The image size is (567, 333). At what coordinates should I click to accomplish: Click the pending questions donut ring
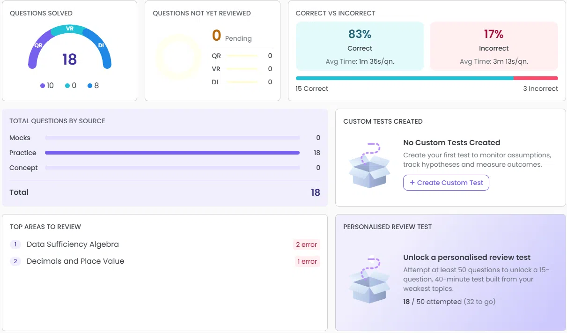coord(178,57)
